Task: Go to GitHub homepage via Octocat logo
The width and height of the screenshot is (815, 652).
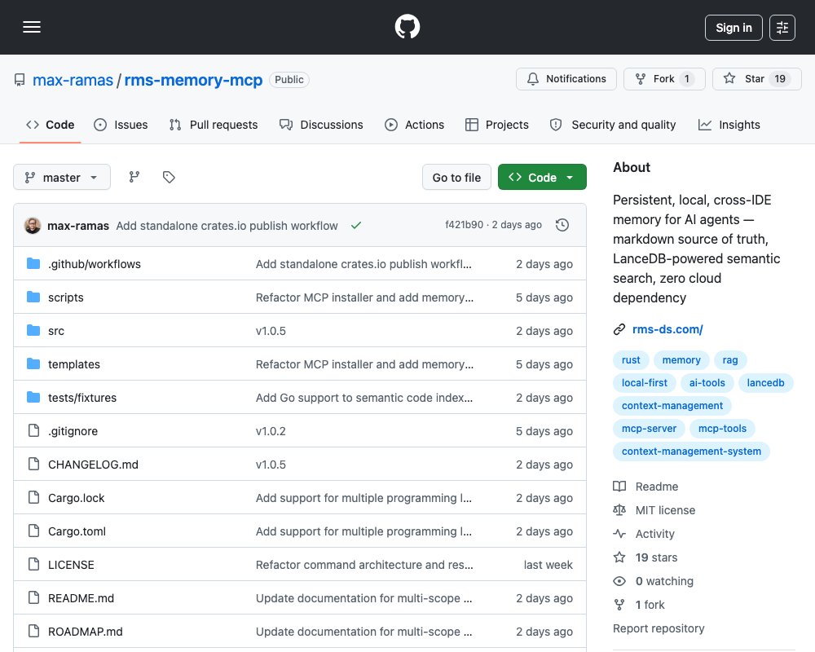Action: point(407,27)
